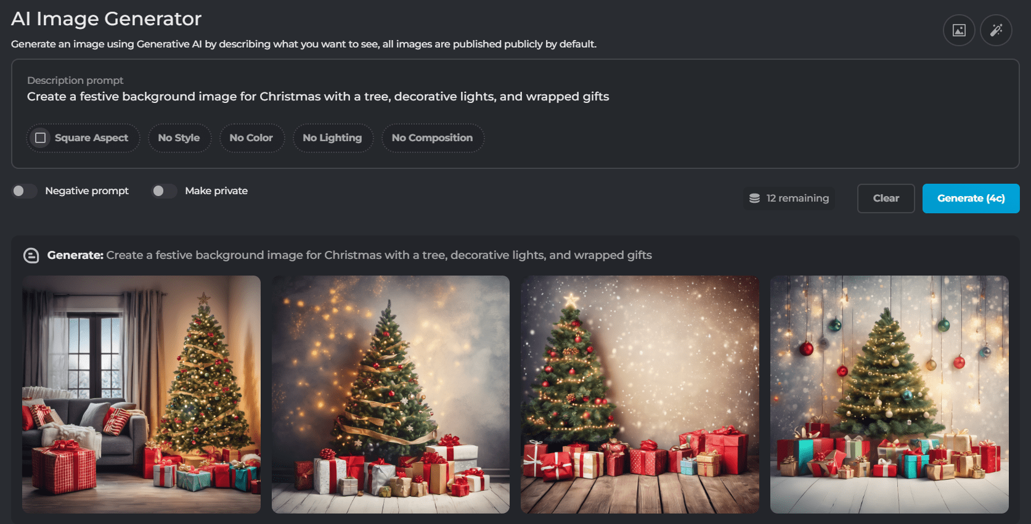Open the image gallery icon at top right
This screenshot has height=524, width=1031.
point(959,30)
